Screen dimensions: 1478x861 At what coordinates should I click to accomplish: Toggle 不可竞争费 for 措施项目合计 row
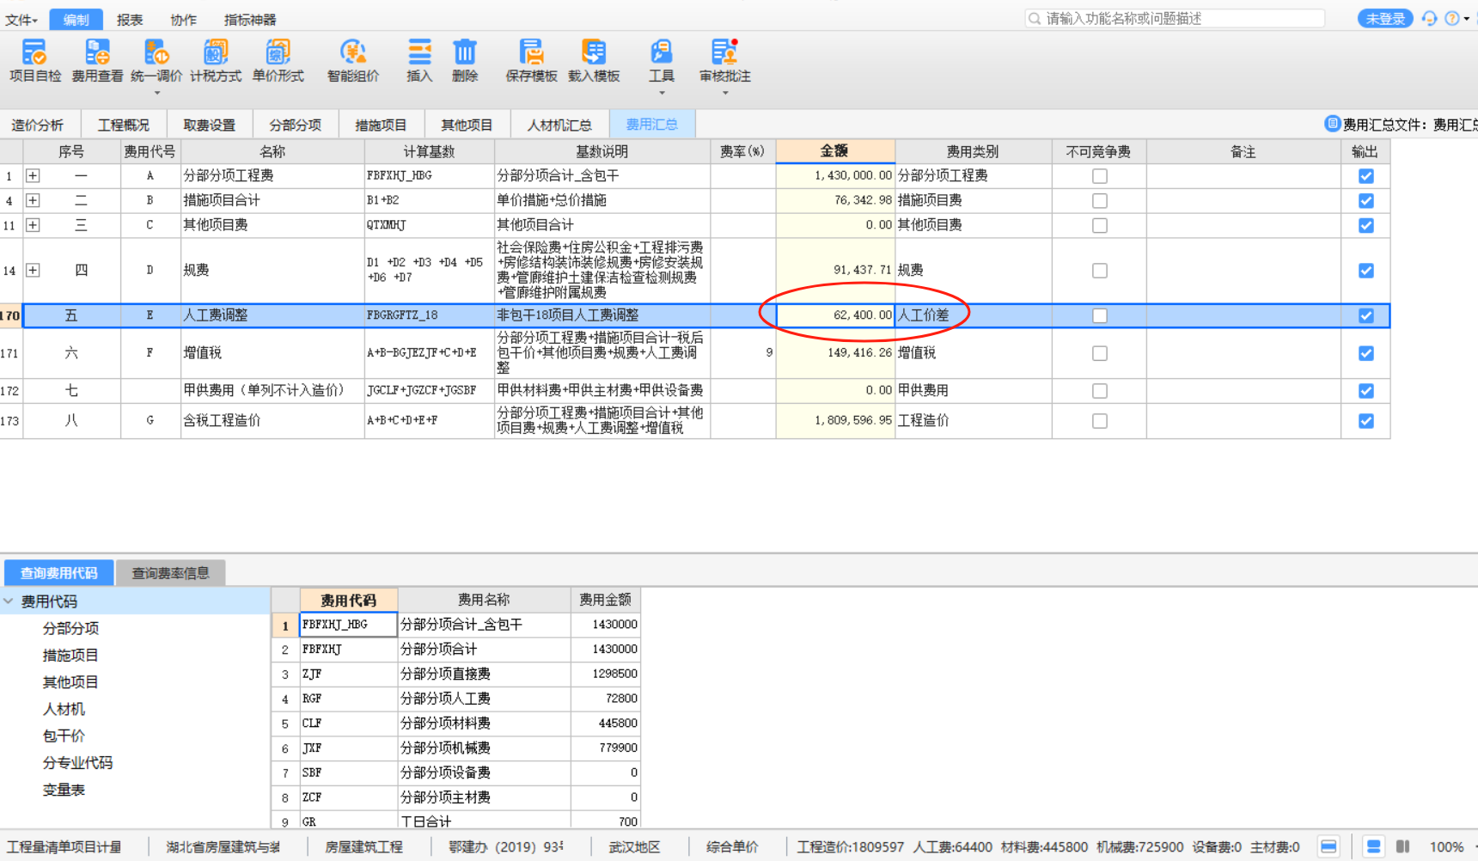1099,201
